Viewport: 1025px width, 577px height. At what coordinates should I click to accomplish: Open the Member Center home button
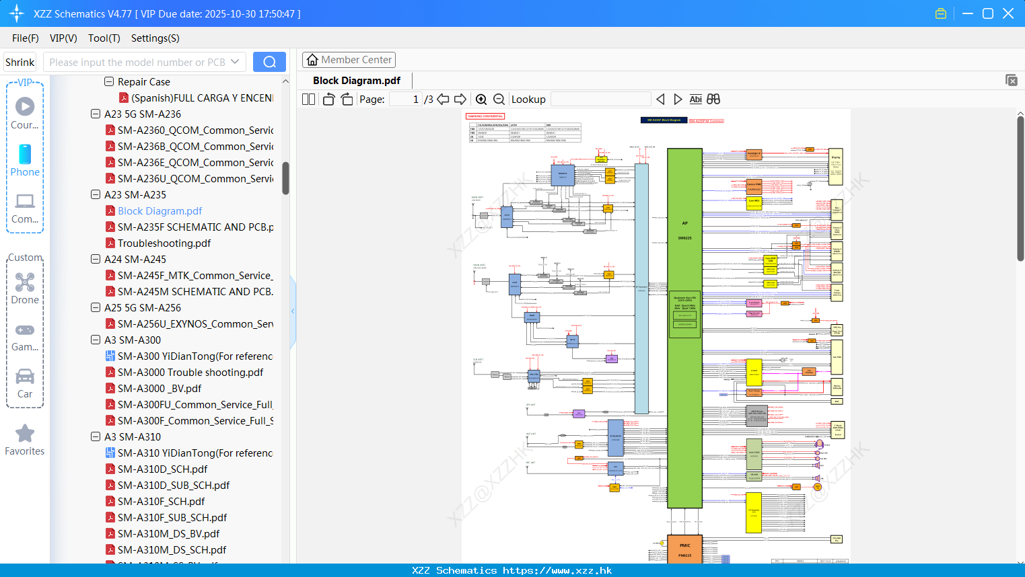[349, 60]
